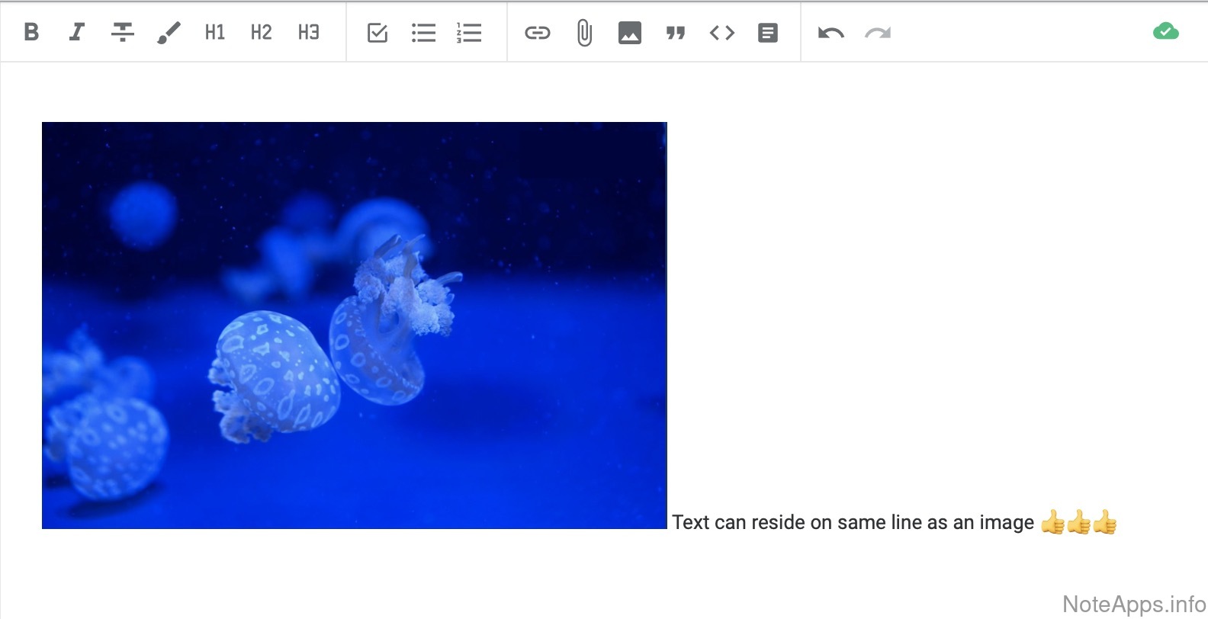The image size is (1208, 619).
Task: Attach a file with paperclip icon
Action: (584, 33)
